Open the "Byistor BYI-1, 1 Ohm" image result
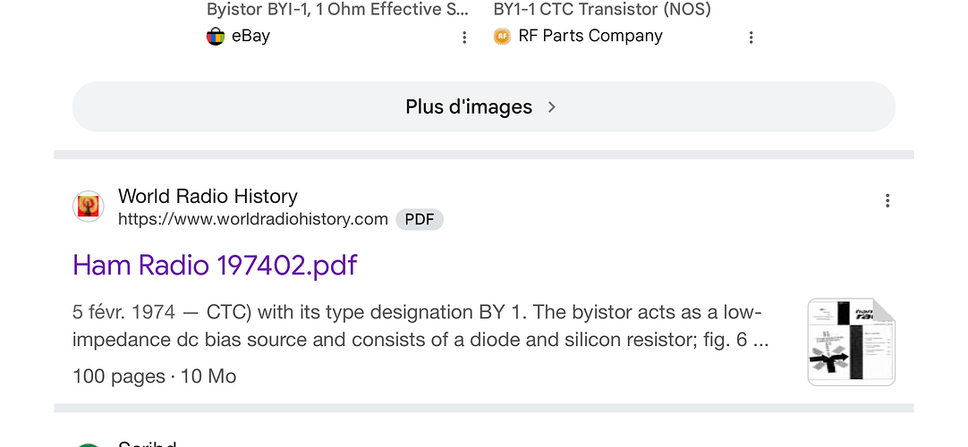This screenshot has width=968, height=447. pyautogui.click(x=337, y=10)
